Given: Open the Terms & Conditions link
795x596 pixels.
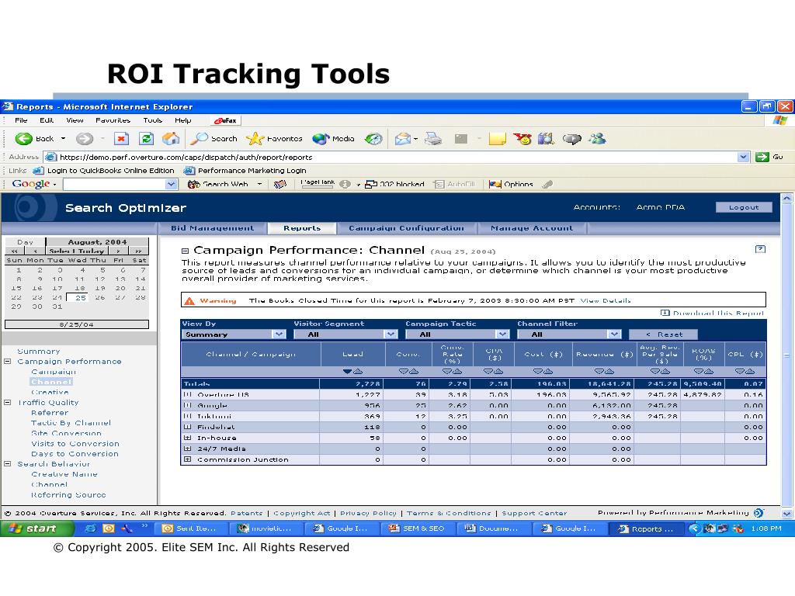Looking at the screenshot, I should pos(449,513).
